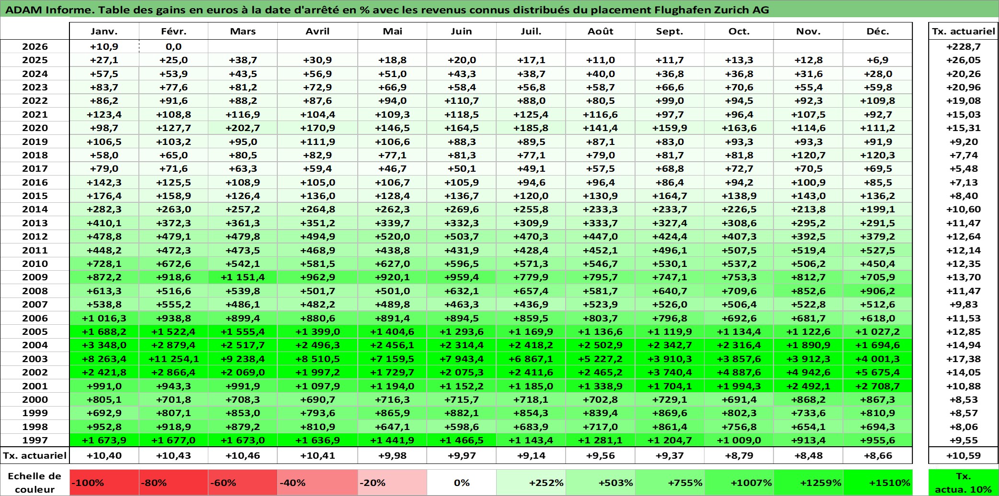
Task: Click the -100% red color swatch
Action: tap(104, 483)
